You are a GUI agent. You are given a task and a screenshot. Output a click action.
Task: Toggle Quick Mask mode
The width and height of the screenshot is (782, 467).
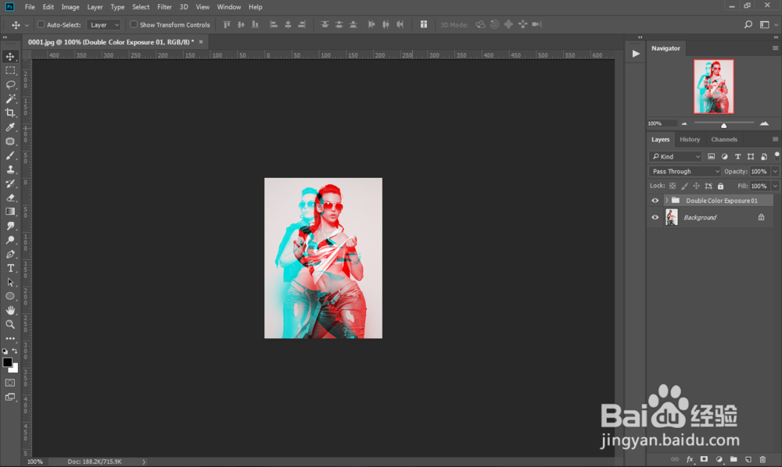point(10,383)
